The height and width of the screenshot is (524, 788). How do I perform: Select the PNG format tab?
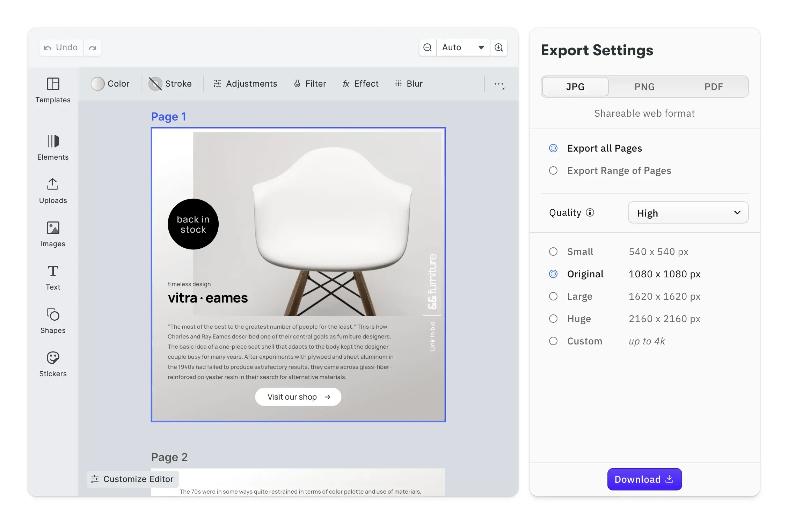pos(644,87)
